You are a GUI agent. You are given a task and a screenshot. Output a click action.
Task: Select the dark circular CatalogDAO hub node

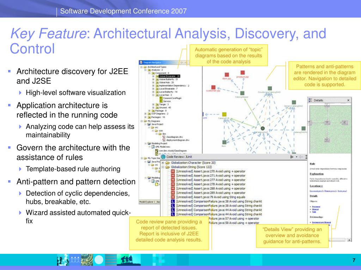pyautogui.click(x=262, y=128)
